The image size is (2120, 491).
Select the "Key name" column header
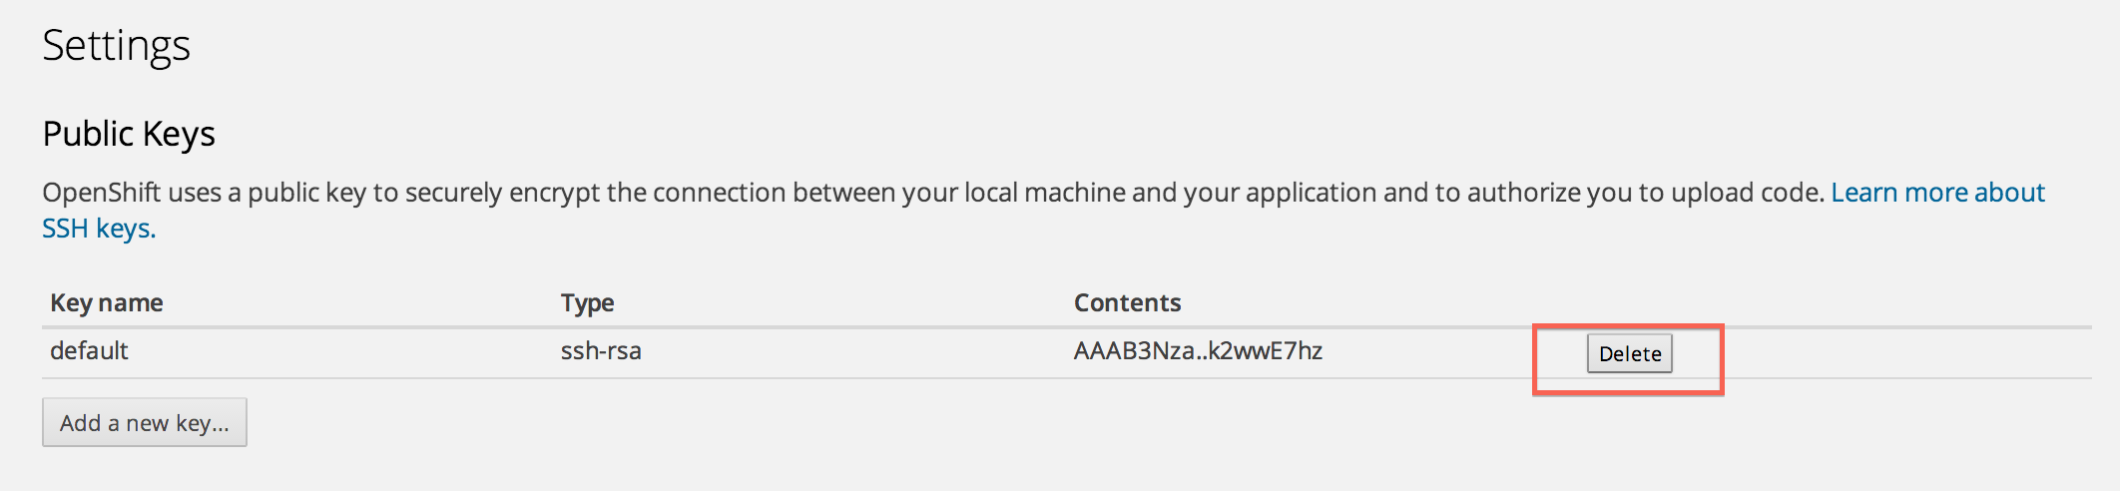coord(107,303)
